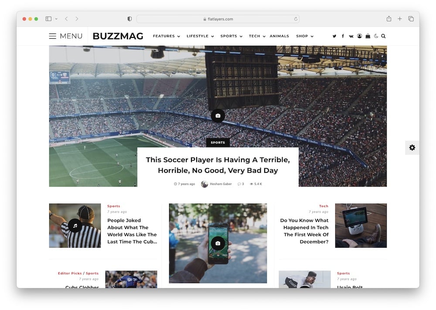
Task: Open the shopping bag cart icon
Action: (x=368, y=36)
